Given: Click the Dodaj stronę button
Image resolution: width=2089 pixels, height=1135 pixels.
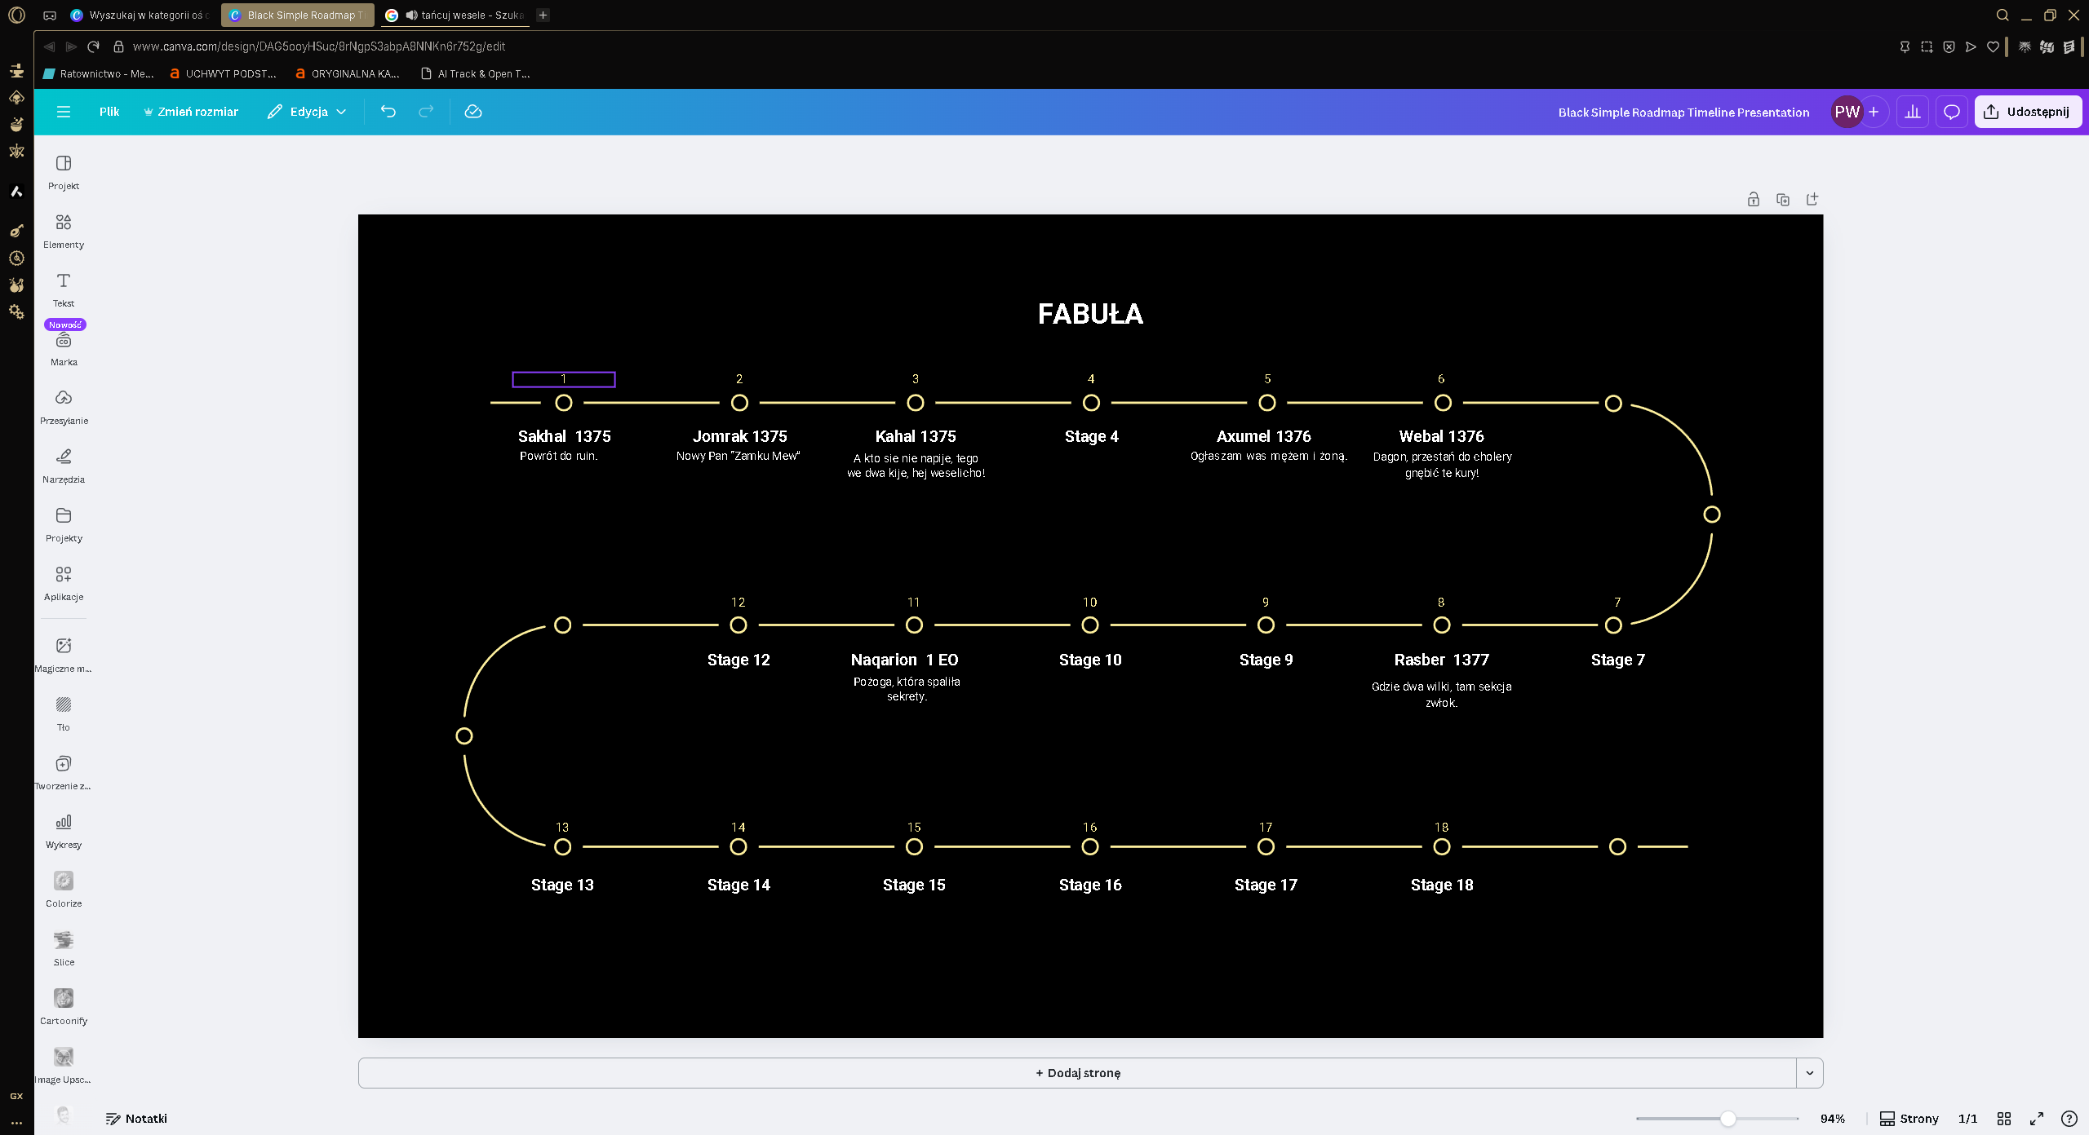Looking at the screenshot, I should [1077, 1073].
